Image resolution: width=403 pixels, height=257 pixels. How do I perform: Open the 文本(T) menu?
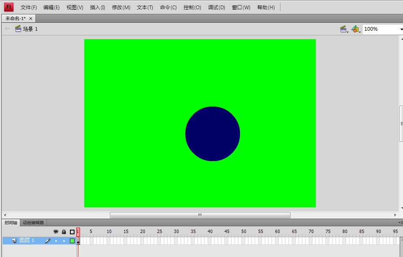coord(145,8)
